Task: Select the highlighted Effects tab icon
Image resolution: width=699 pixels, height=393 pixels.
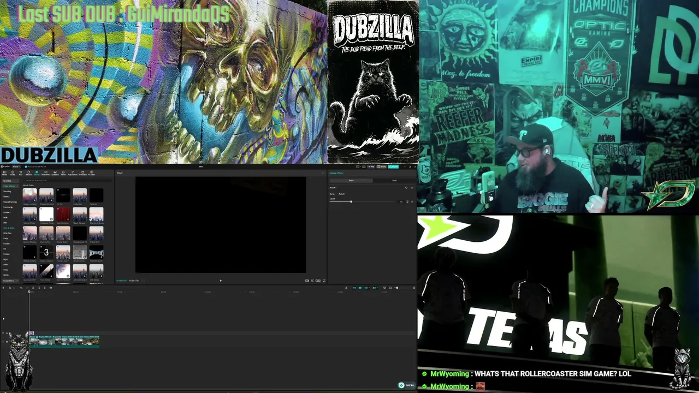Action: click(37, 173)
